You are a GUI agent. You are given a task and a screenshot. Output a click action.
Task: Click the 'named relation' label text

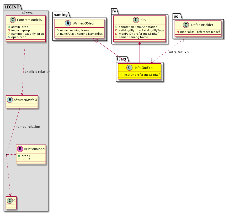point(28,127)
